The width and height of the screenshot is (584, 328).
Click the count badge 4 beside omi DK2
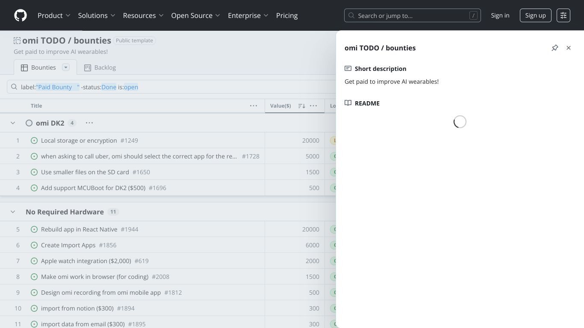72,123
